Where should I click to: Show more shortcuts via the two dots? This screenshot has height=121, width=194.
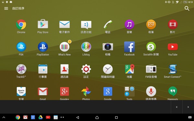pyautogui.click(x=62, y=117)
